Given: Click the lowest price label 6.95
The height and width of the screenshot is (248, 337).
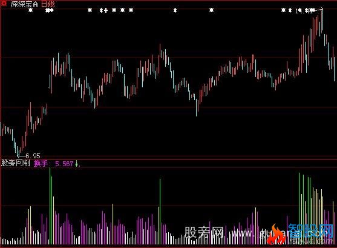Looking at the screenshot, I should tap(33, 156).
